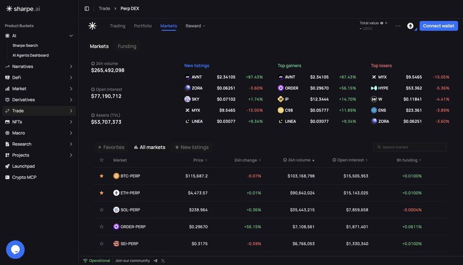
Task: Click the asterisk logo beside Trading
Action: [92, 26]
